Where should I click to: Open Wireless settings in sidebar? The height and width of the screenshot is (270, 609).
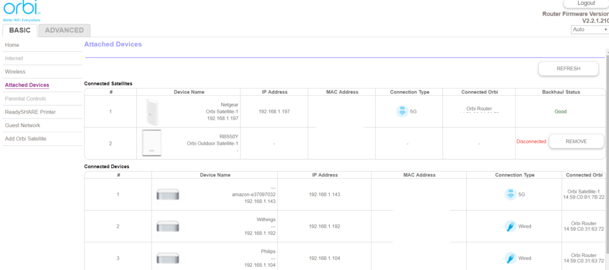click(15, 72)
